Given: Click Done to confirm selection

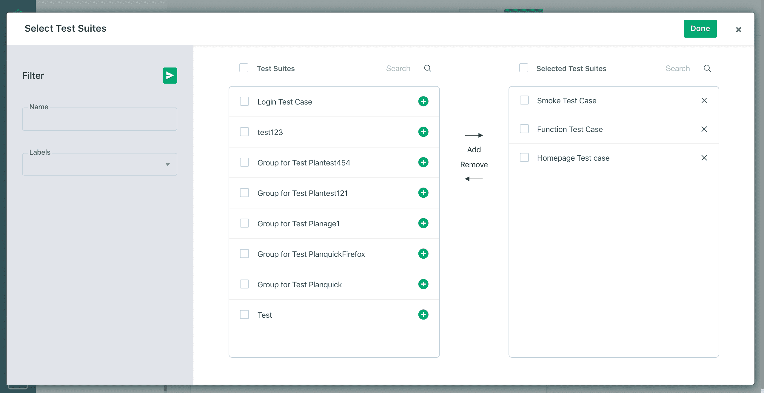Looking at the screenshot, I should (x=700, y=28).
